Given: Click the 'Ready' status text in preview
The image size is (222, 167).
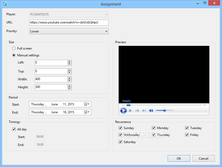Looking at the screenshot, I should [127, 101].
